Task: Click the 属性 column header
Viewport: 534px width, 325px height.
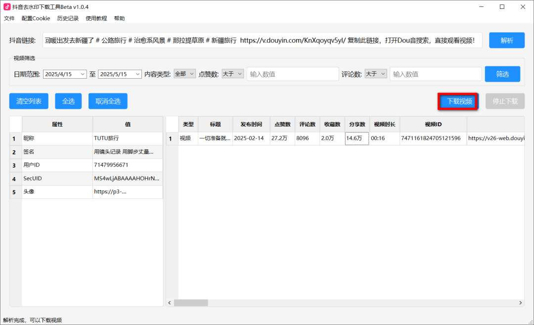Action: pos(57,124)
